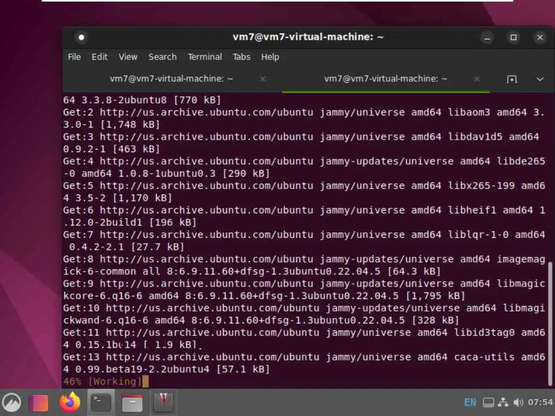Click the terminal vertical scrollbar
The image size is (555, 416).
(x=550, y=324)
